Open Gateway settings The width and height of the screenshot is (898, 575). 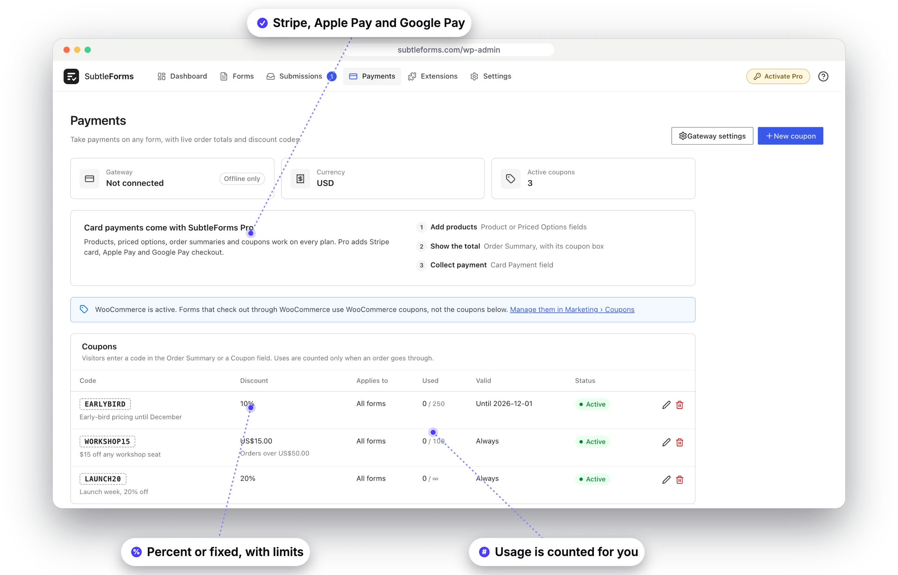coord(712,136)
